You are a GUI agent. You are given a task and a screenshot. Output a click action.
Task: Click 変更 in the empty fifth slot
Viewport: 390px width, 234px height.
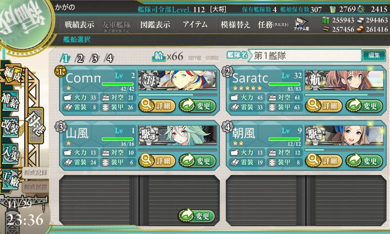click(x=196, y=215)
